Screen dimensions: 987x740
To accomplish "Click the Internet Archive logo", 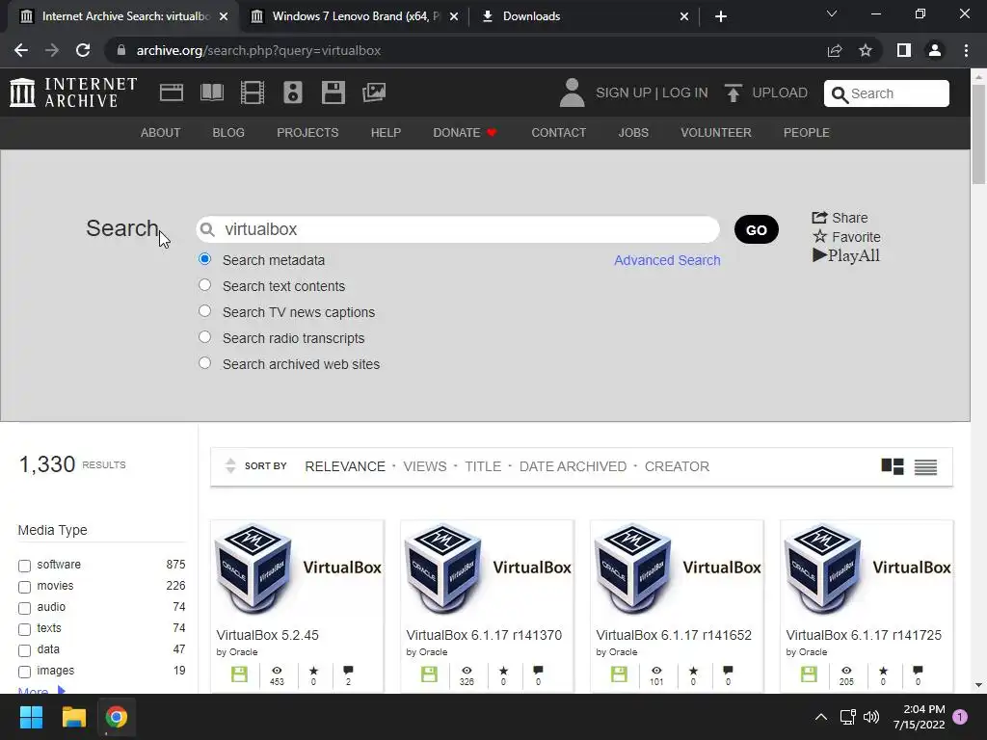I will pos(73,92).
